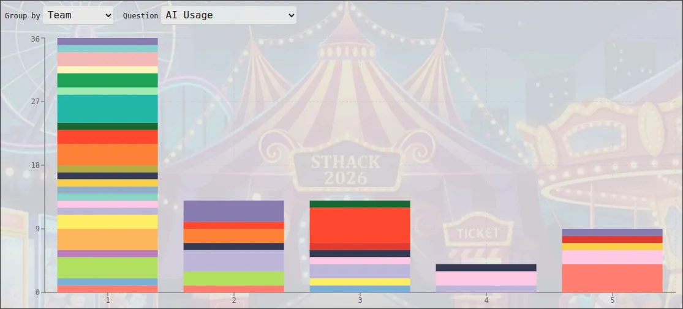Select the bright green segment in bar 1
The image size is (683, 309).
click(108, 81)
